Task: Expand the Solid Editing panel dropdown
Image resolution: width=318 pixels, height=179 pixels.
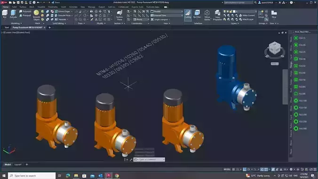Action: point(59,24)
